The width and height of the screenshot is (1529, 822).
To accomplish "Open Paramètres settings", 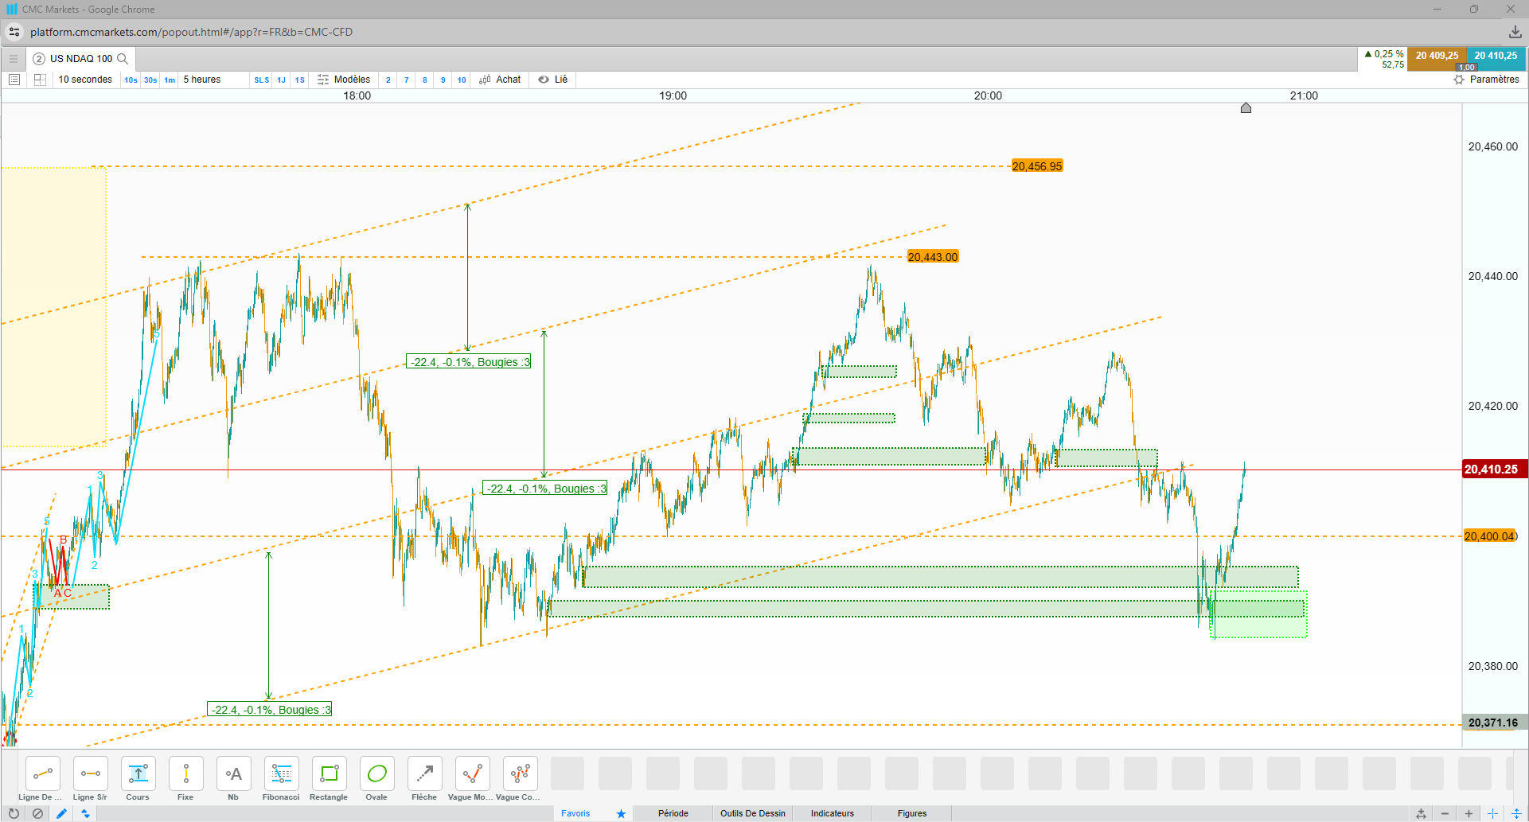I will coord(1486,80).
